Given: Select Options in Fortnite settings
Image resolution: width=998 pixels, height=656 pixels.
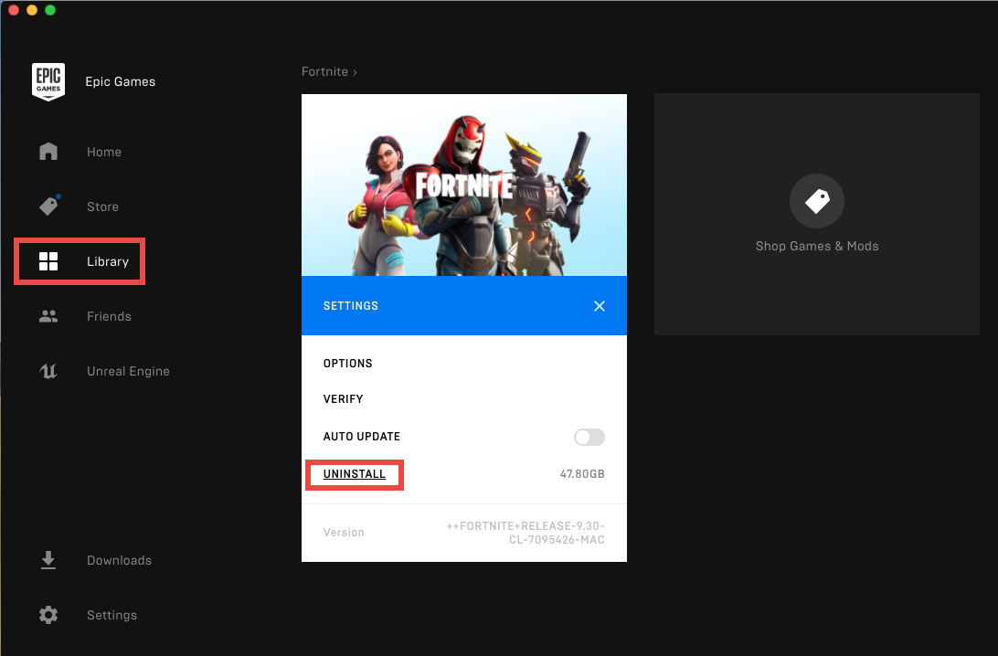Looking at the screenshot, I should (348, 364).
